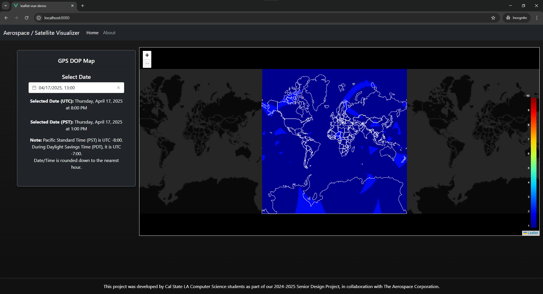
Task: Select the leaflet-vue-demo tab
Action: pyautogui.click(x=40, y=5)
